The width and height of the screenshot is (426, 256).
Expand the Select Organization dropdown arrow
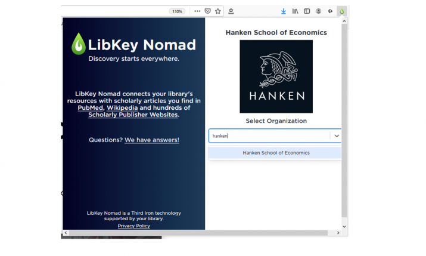[x=337, y=136]
